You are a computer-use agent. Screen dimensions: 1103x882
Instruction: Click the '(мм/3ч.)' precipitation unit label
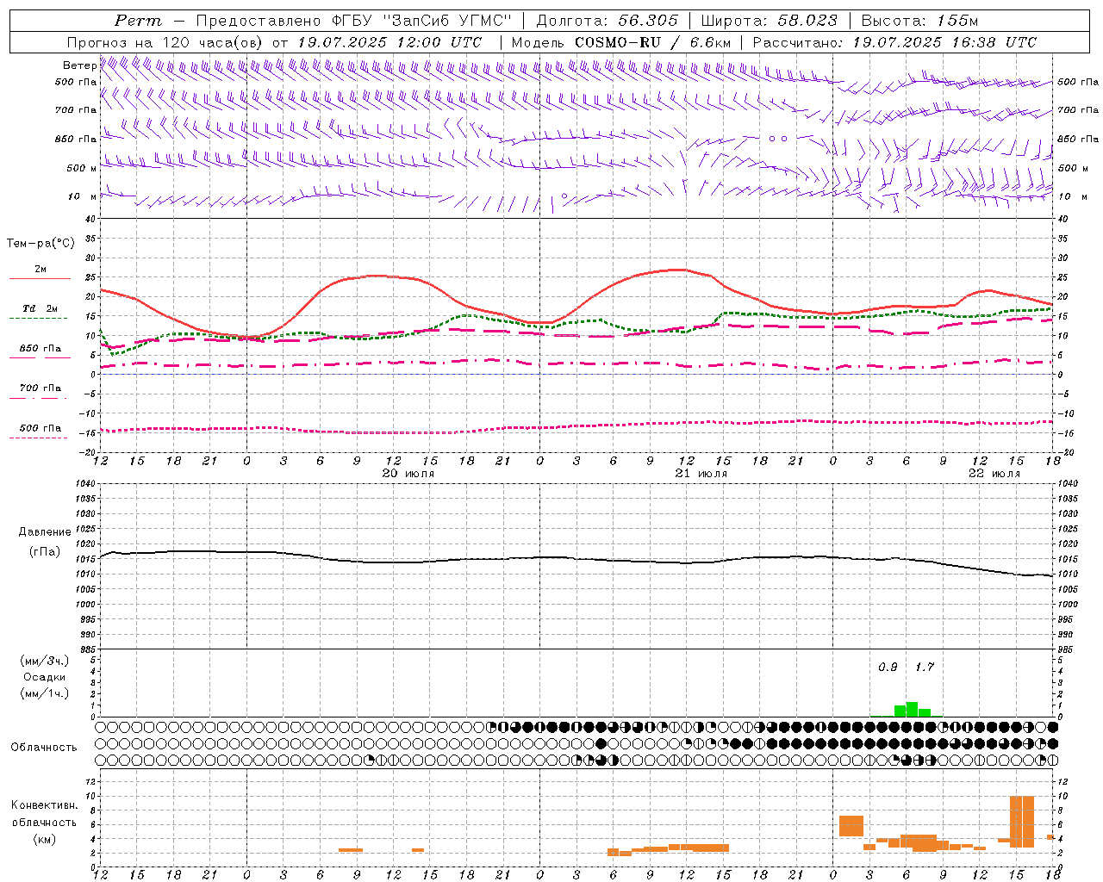(x=45, y=661)
